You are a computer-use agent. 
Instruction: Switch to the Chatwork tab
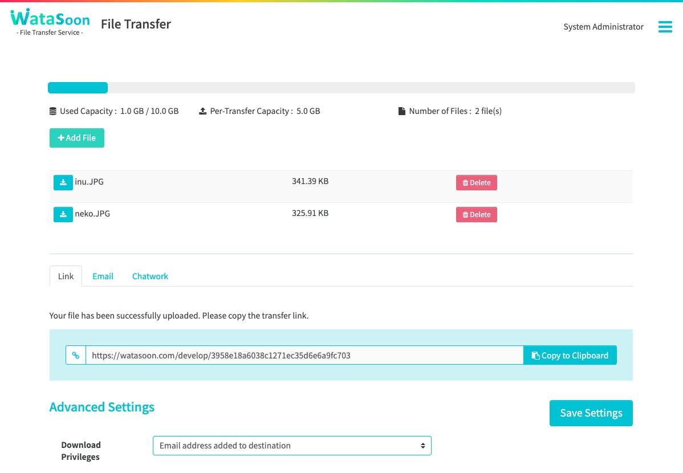(x=150, y=276)
